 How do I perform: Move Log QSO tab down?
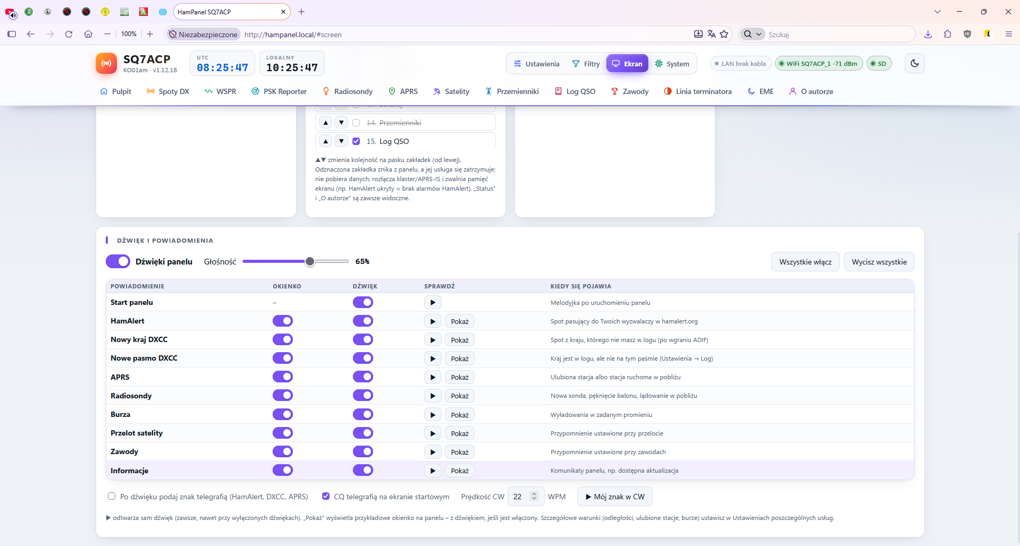pos(342,141)
